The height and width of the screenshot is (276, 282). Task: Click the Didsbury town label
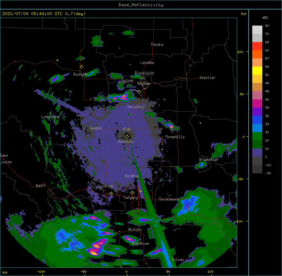tap(126, 141)
